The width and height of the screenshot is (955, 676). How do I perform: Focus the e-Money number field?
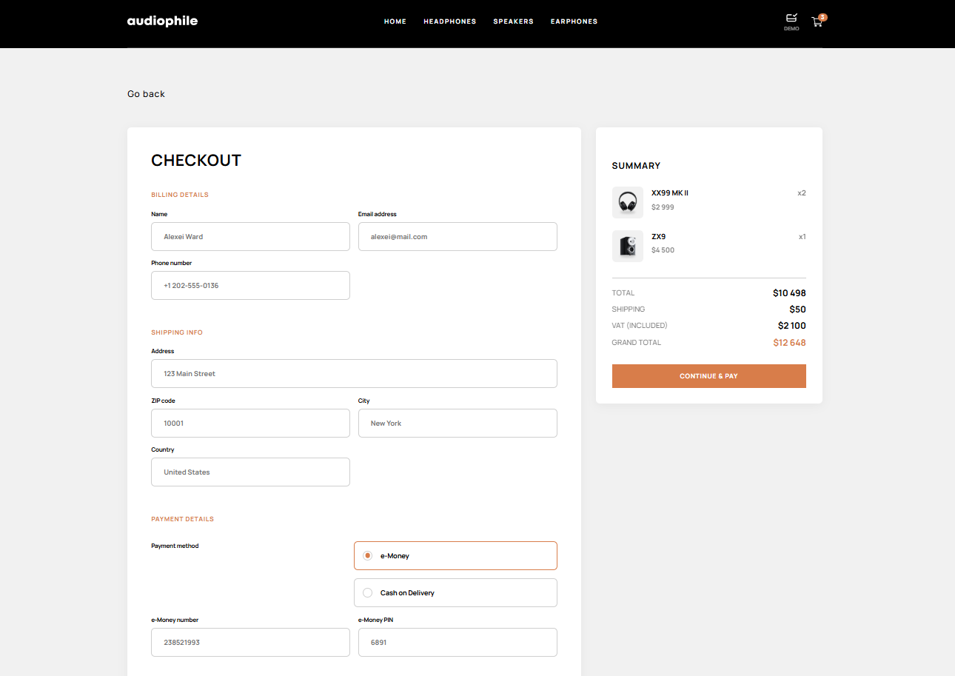click(250, 642)
